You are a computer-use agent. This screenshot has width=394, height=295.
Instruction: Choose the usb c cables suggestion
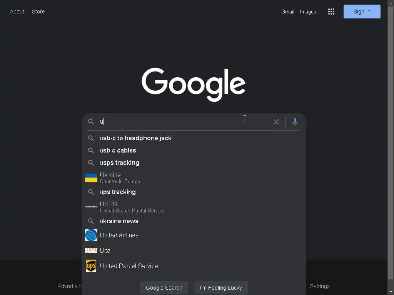[x=194, y=151]
